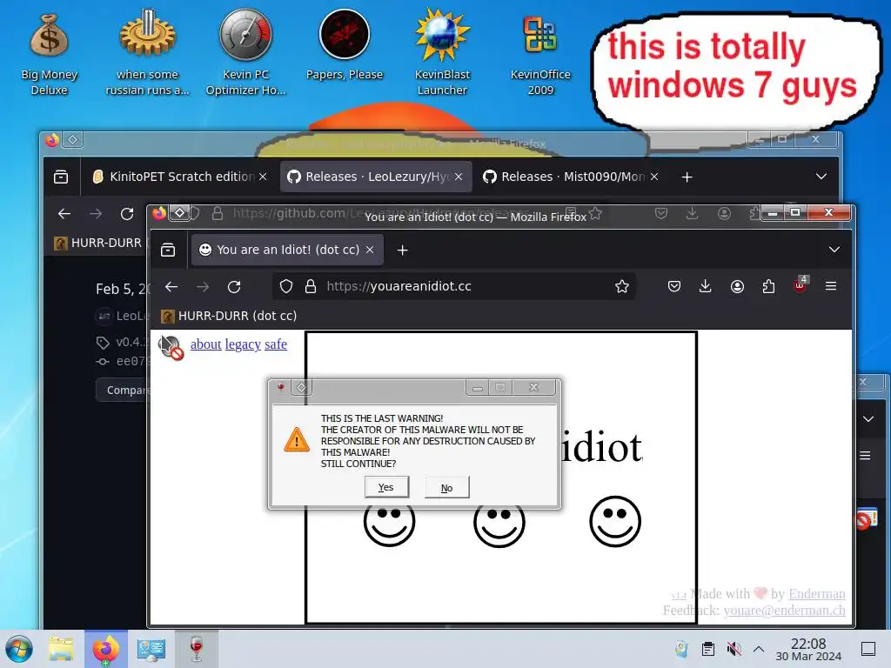Expand the list all tabs chevron in the front Firefox window

pyautogui.click(x=834, y=250)
